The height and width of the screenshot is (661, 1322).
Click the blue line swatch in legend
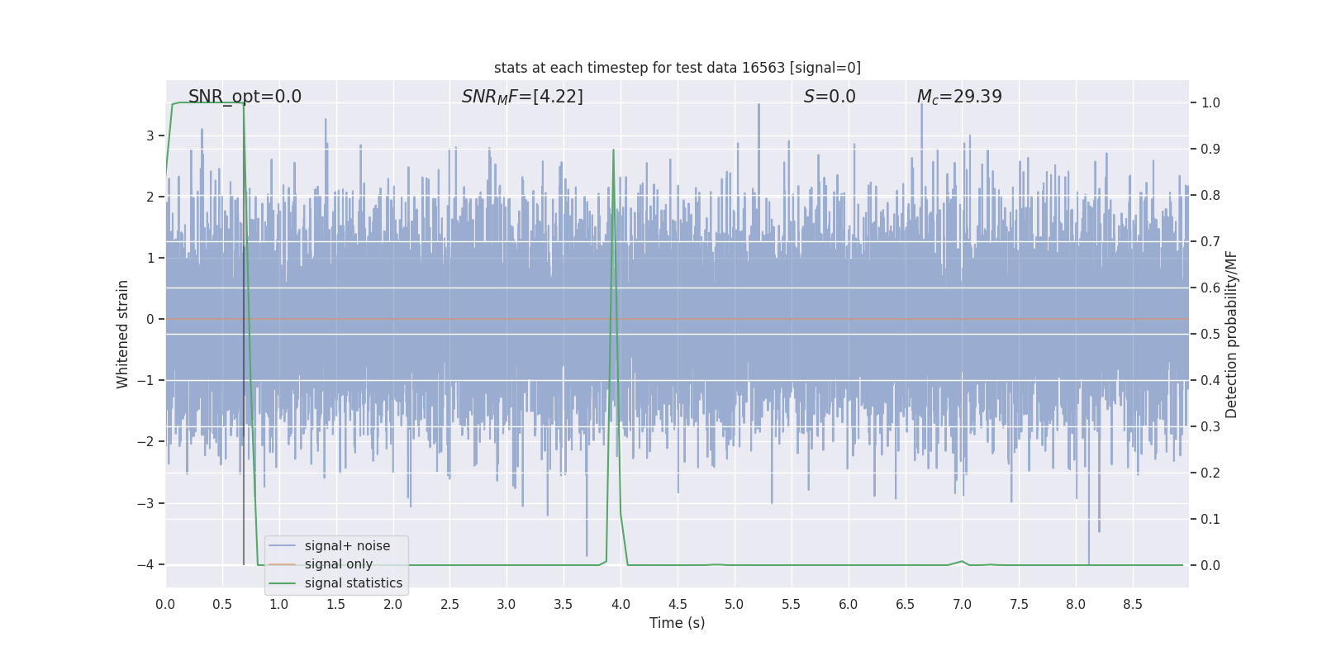tap(283, 546)
